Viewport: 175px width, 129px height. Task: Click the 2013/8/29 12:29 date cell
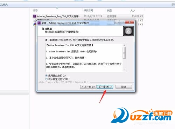click(93, 16)
